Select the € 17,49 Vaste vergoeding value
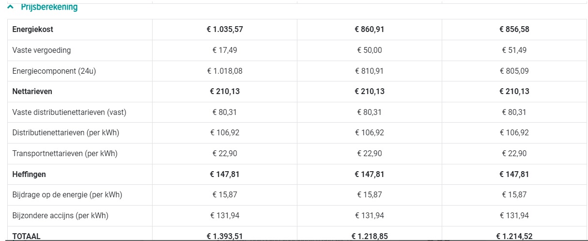Image resolution: width=588 pixels, height=241 pixels. coord(225,50)
